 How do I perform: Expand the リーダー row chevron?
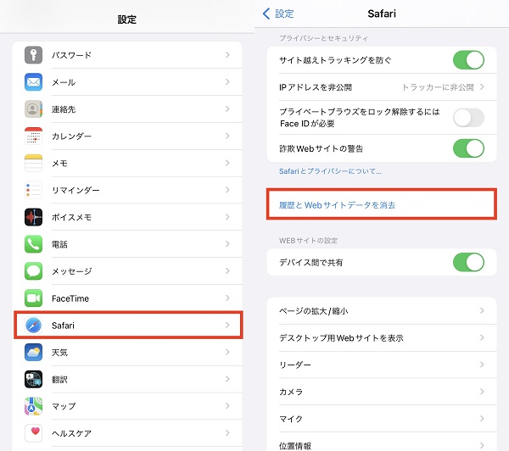(x=482, y=365)
